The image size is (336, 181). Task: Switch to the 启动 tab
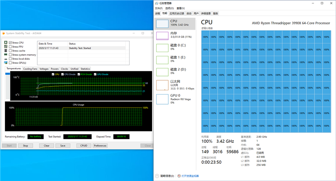coord(189,13)
